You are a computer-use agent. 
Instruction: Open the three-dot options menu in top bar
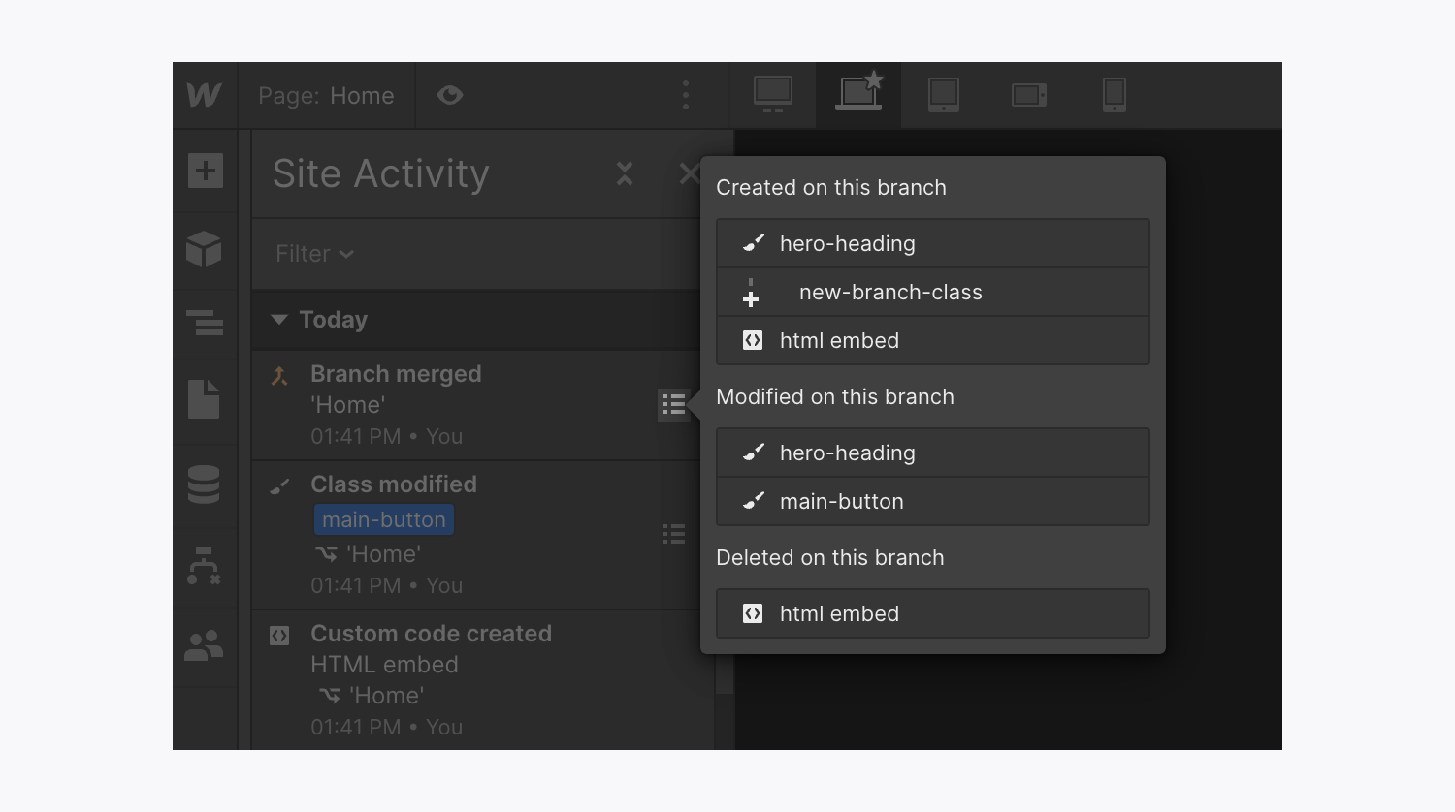[686, 95]
